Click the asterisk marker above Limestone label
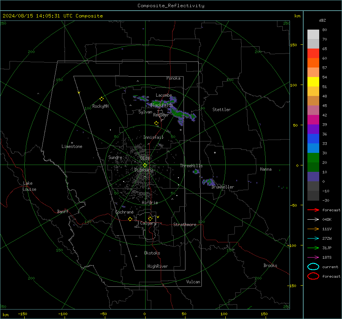Viewport: 342px width, 319px height. click(x=72, y=143)
